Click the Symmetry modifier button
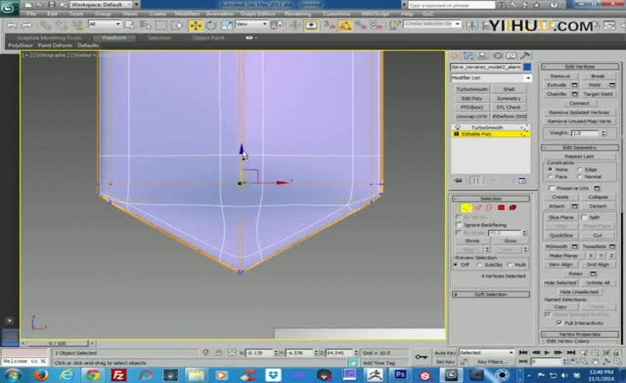Viewport: 626px width, 383px height. [509, 98]
